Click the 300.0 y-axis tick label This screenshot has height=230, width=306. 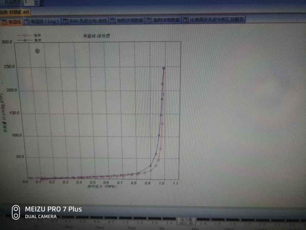[x=7, y=42]
